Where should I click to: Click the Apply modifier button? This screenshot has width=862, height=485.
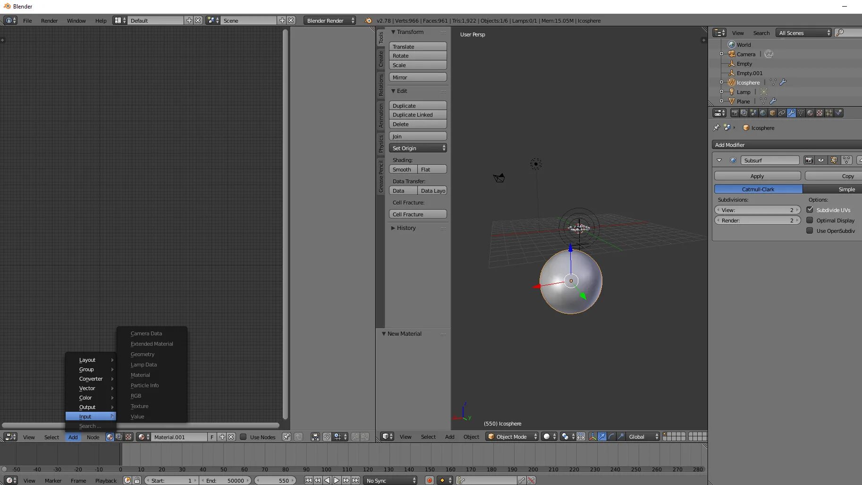tap(757, 176)
